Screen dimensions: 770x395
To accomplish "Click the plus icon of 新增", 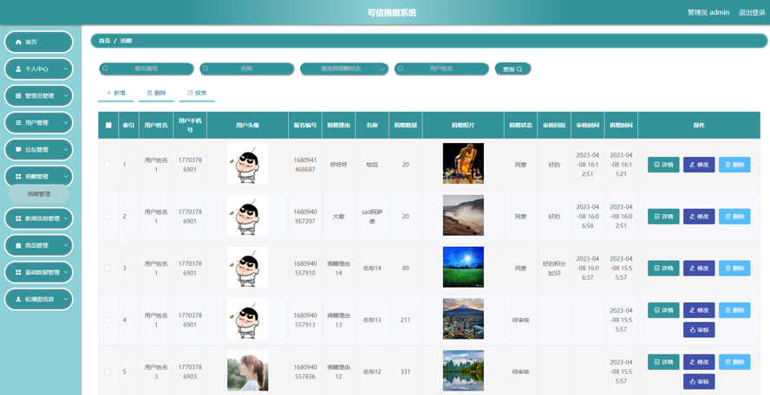I will tap(108, 93).
